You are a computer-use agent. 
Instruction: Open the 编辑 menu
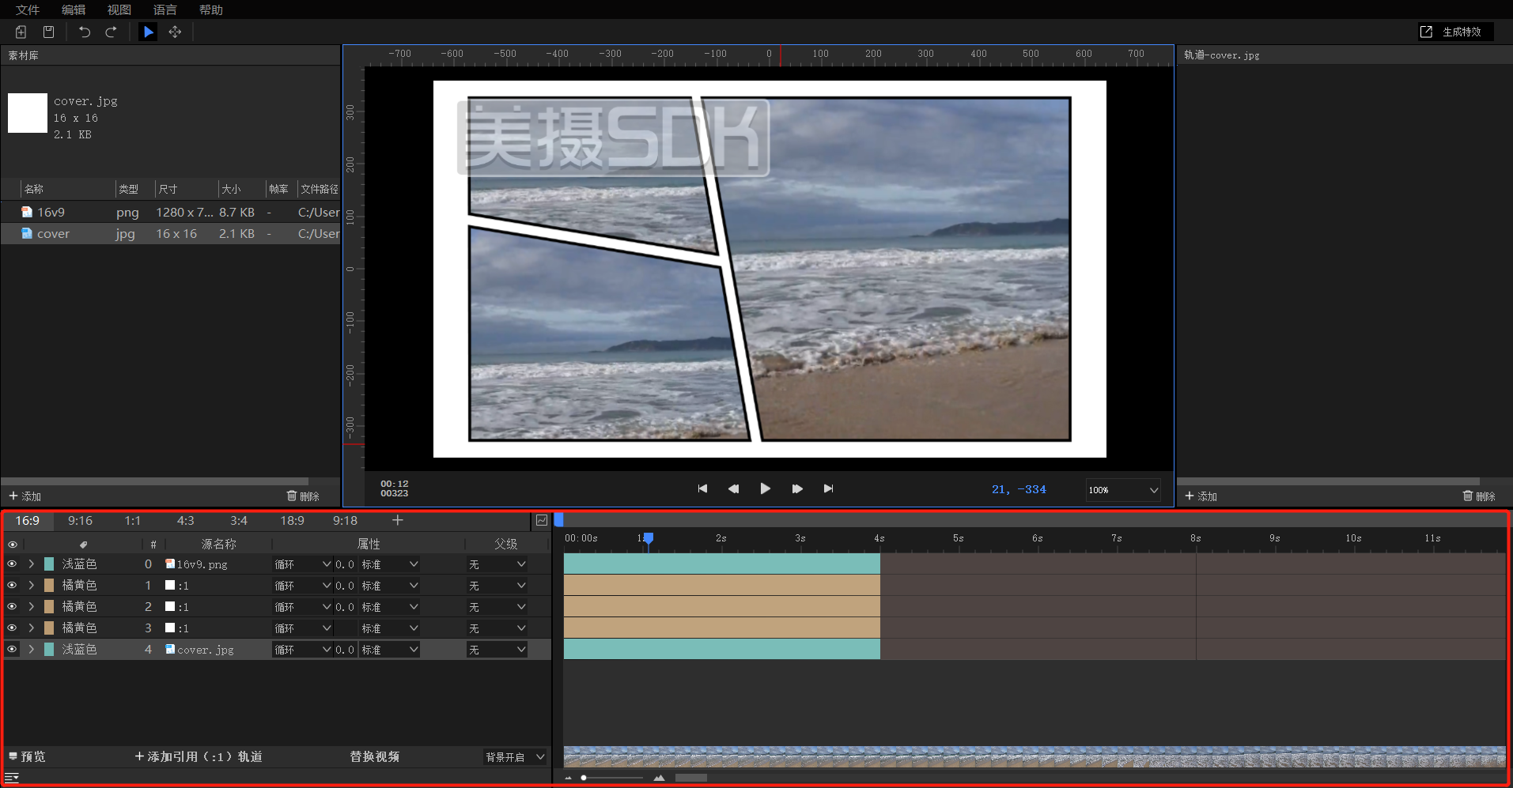pyautogui.click(x=74, y=9)
